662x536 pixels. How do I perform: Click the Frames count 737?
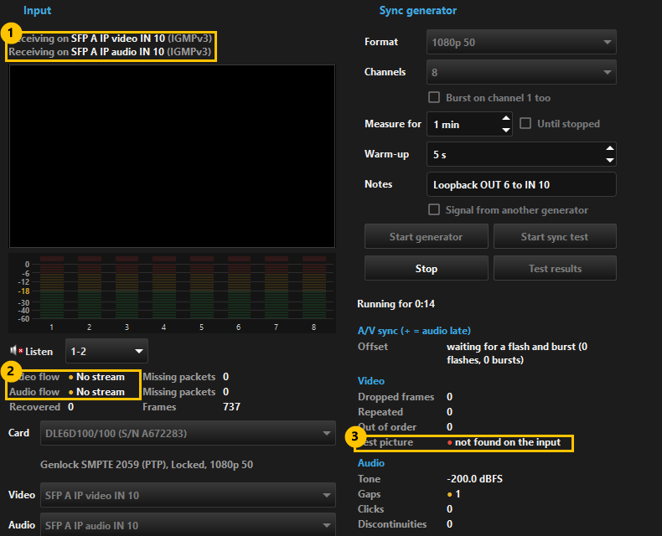point(231,407)
